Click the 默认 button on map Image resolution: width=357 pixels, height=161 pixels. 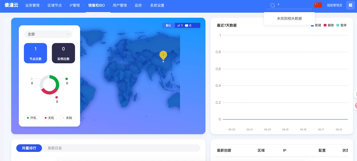[168, 25]
